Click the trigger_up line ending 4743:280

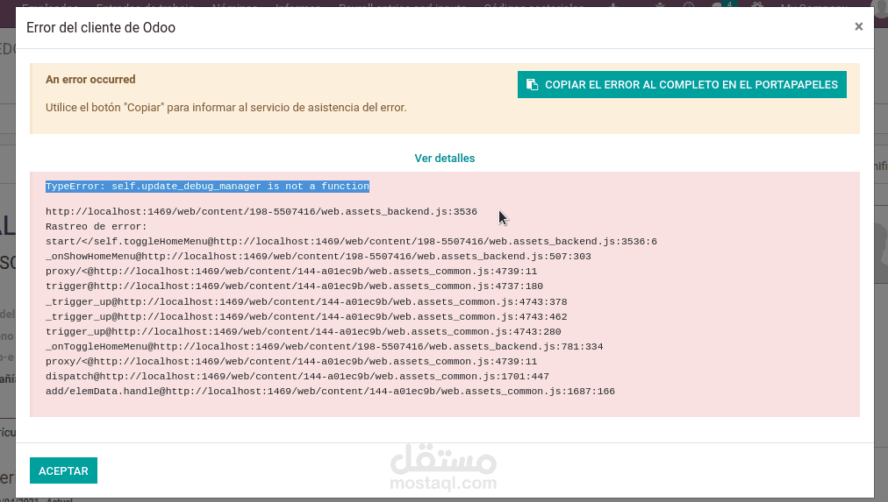pos(303,331)
